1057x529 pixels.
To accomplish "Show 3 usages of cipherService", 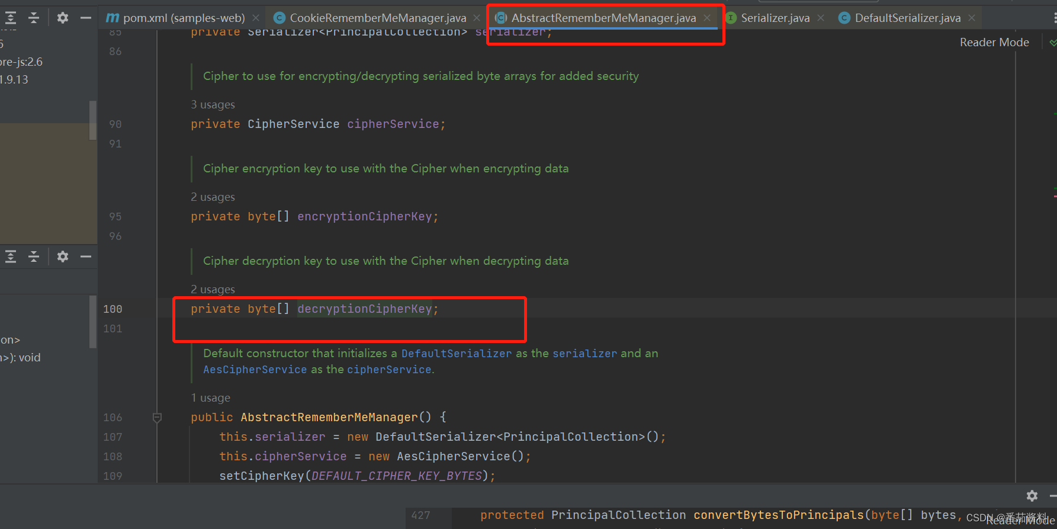I will [213, 105].
